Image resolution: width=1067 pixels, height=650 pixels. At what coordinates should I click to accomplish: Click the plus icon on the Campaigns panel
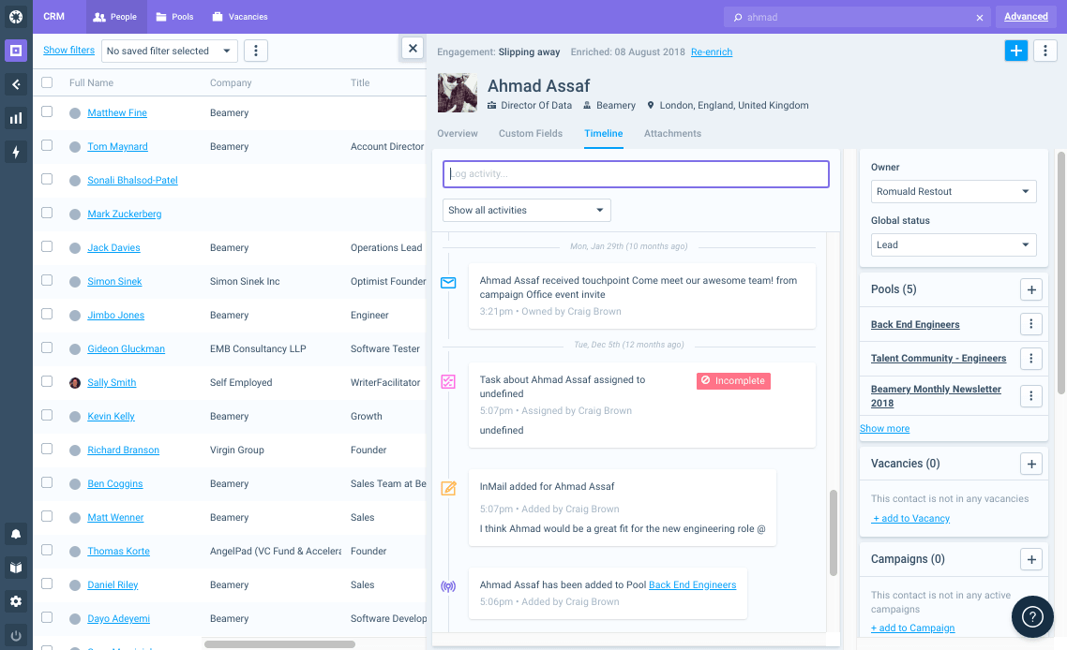click(x=1031, y=559)
